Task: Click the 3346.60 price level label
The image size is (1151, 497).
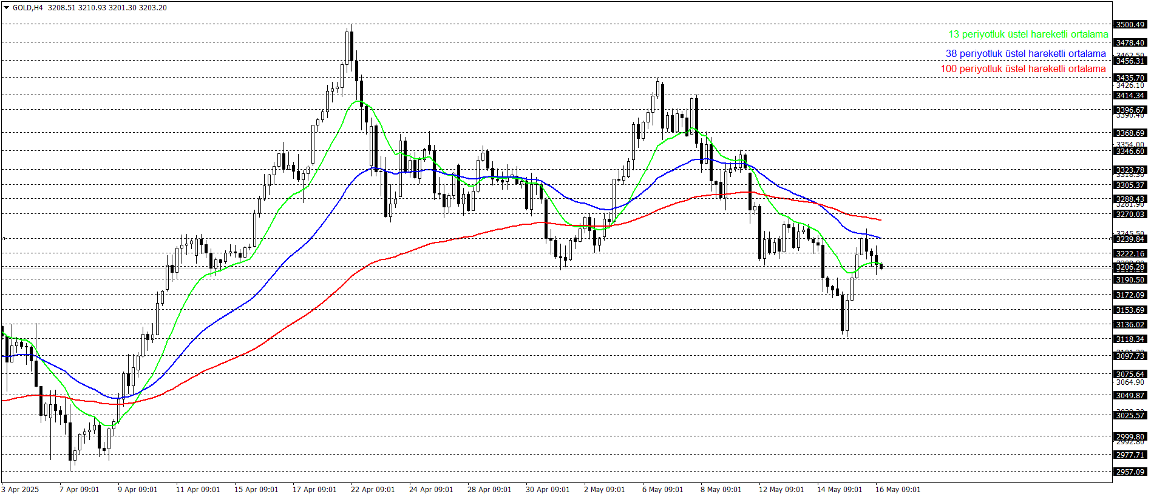Action: click(1130, 152)
